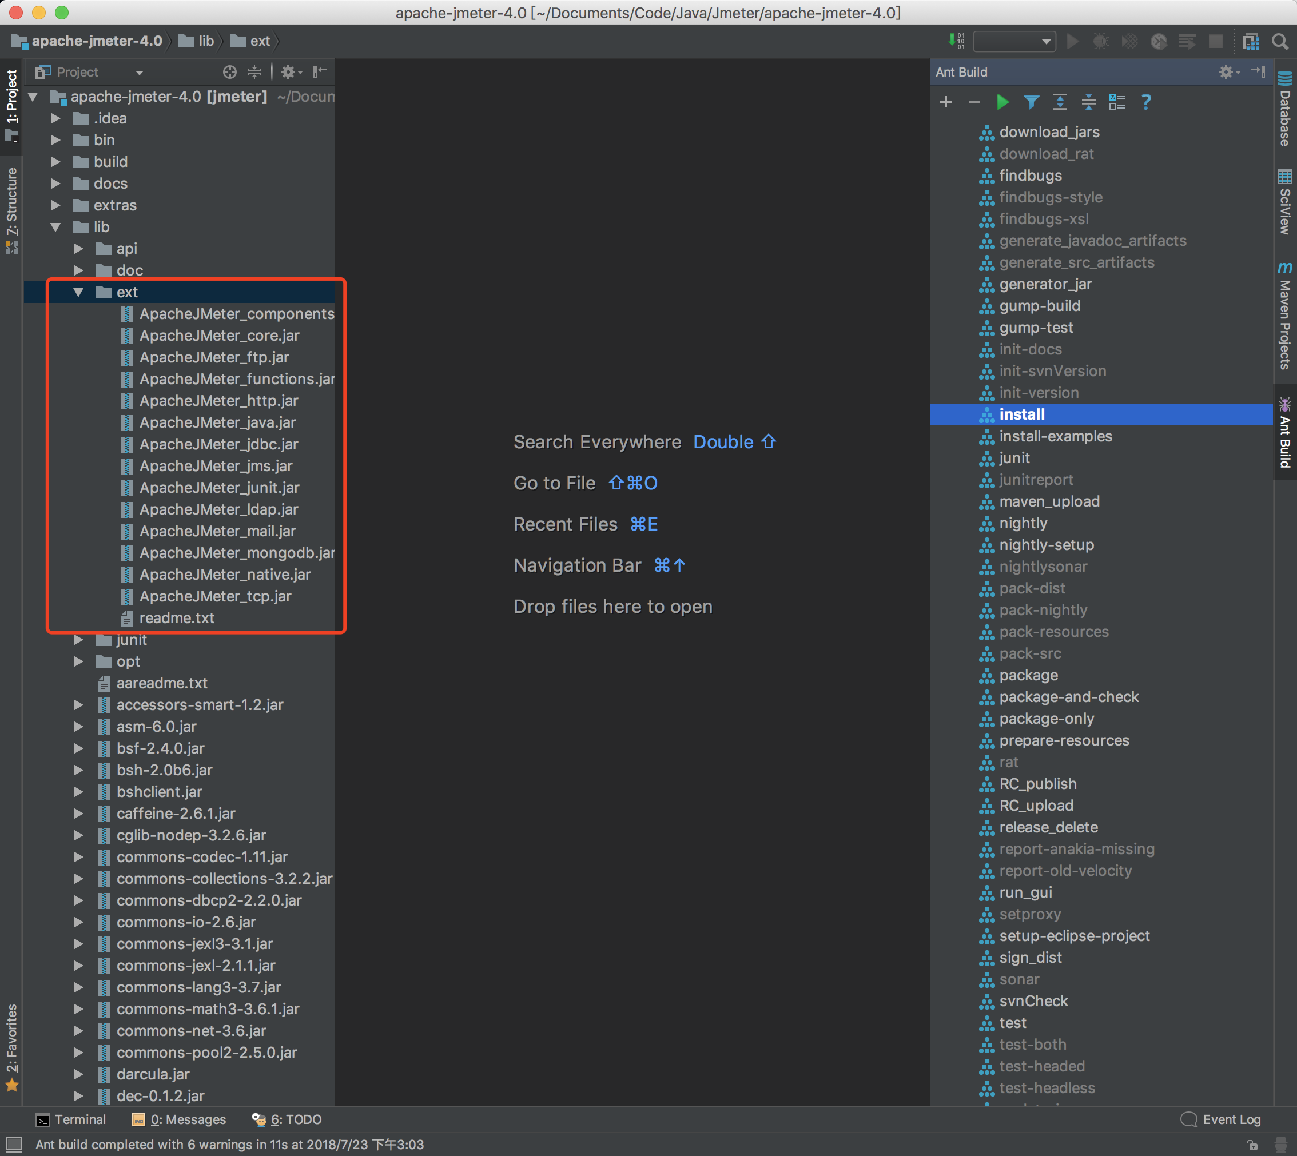Open the SciView side tab
The width and height of the screenshot is (1297, 1156).
pos(1285,202)
